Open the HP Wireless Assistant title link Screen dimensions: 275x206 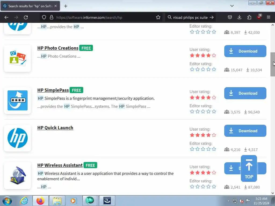(x=60, y=165)
